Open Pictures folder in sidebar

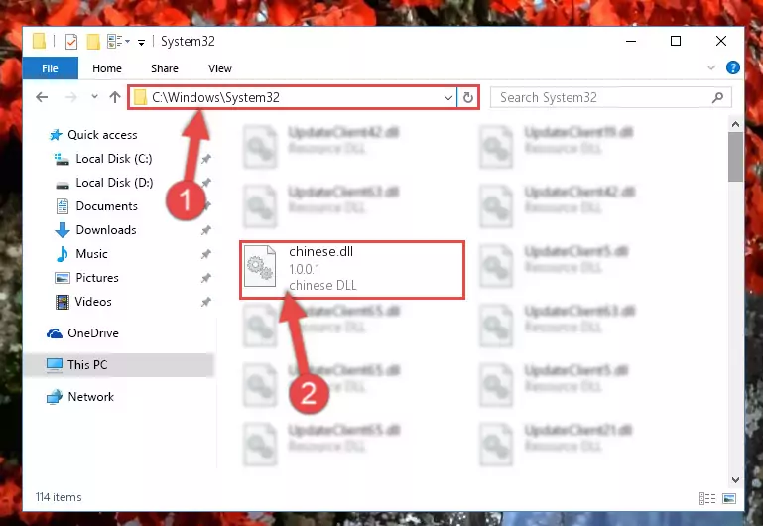click(97, 278)
